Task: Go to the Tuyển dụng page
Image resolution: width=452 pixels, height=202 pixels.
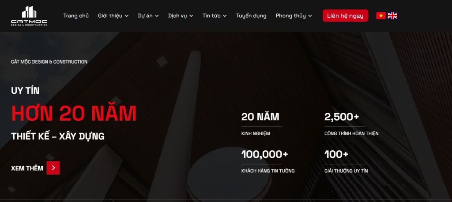Action: pos(251,15)
